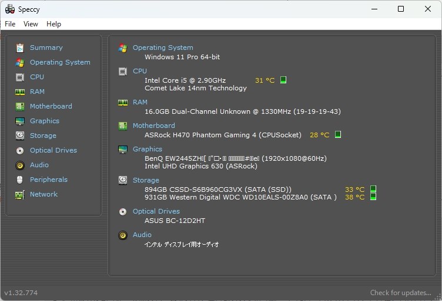Open the View menu

coord(31,24)
